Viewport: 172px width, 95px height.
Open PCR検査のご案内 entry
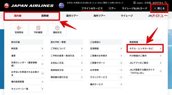pyautogui.click(x=145, y=56)
